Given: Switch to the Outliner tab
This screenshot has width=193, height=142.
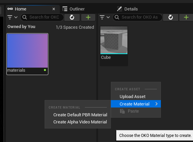Looking at the screenshot, I should tap(73, 9).
